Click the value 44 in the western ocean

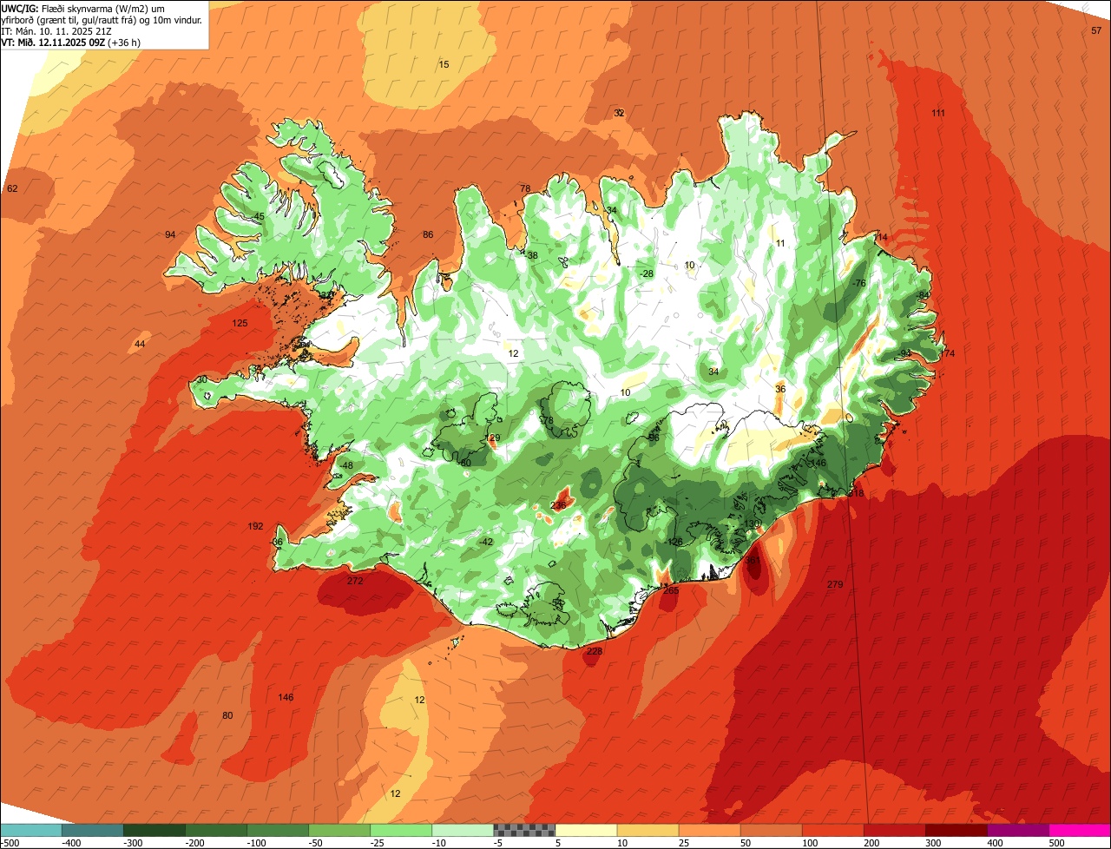point(140,345)
